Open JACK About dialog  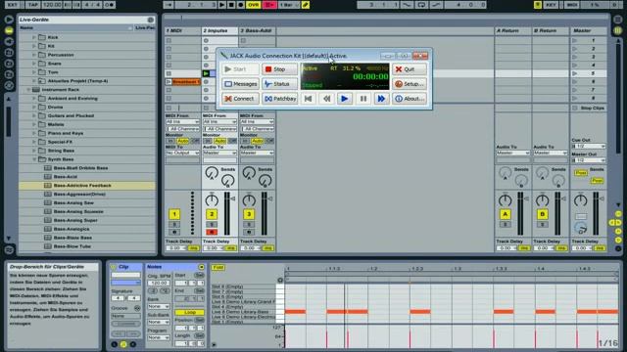coord(410,99)
